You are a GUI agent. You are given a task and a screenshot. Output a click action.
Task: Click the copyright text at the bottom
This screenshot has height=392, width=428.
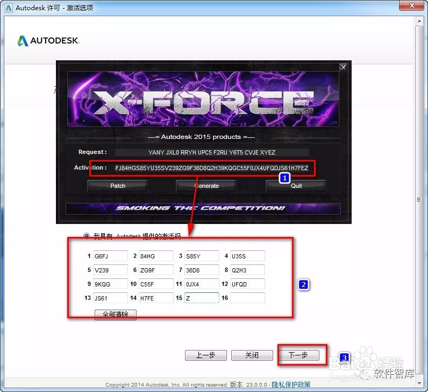(x=167, y=385)
